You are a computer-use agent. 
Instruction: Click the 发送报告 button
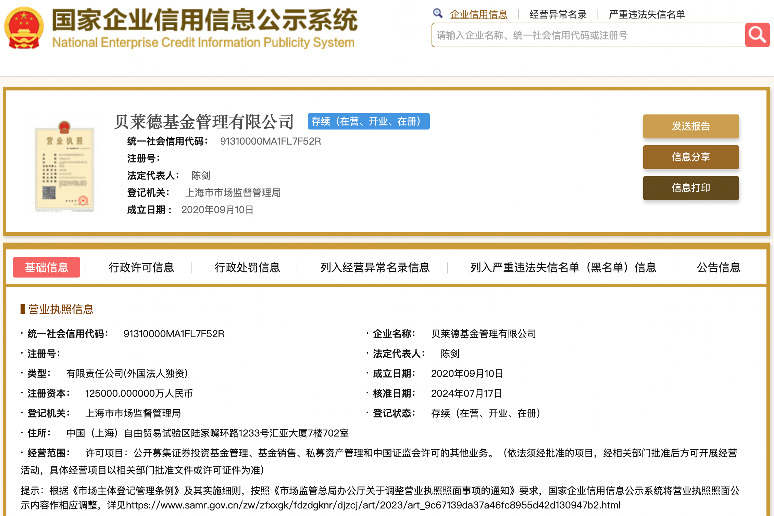click(691, 126)
